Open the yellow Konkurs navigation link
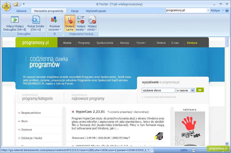The height and width of the screenshot is (153, 231). (x=192, y=43)
